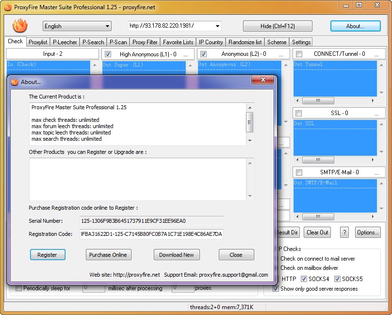Click the flame icon in main window title bar

click(8, 7)
